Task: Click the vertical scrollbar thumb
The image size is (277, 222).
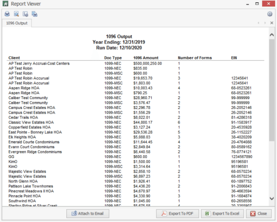Action: [272, 90]
